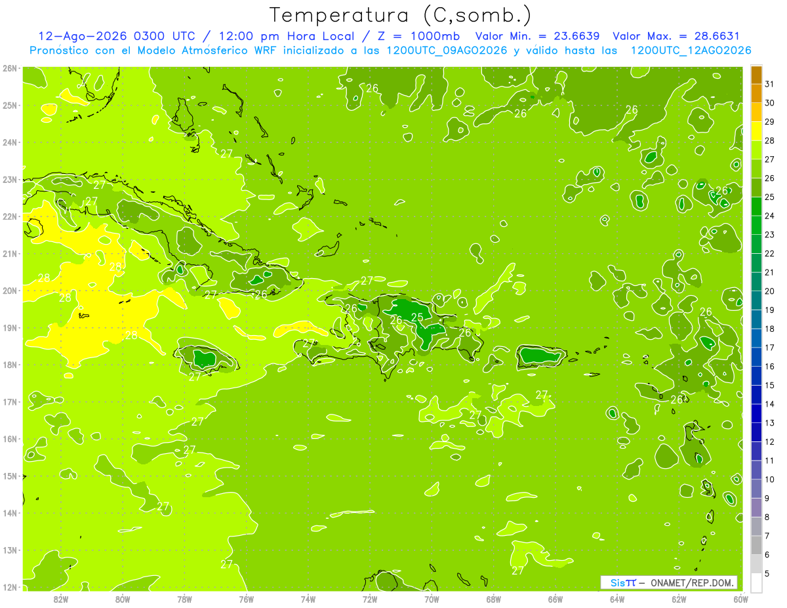This screenshot has height=608, width=787.
Task: Click the 60W longitude axis label
Action: 740,599
